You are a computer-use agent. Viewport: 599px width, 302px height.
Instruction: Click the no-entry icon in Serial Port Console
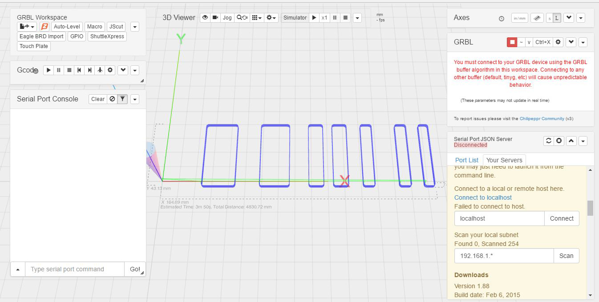112,99
